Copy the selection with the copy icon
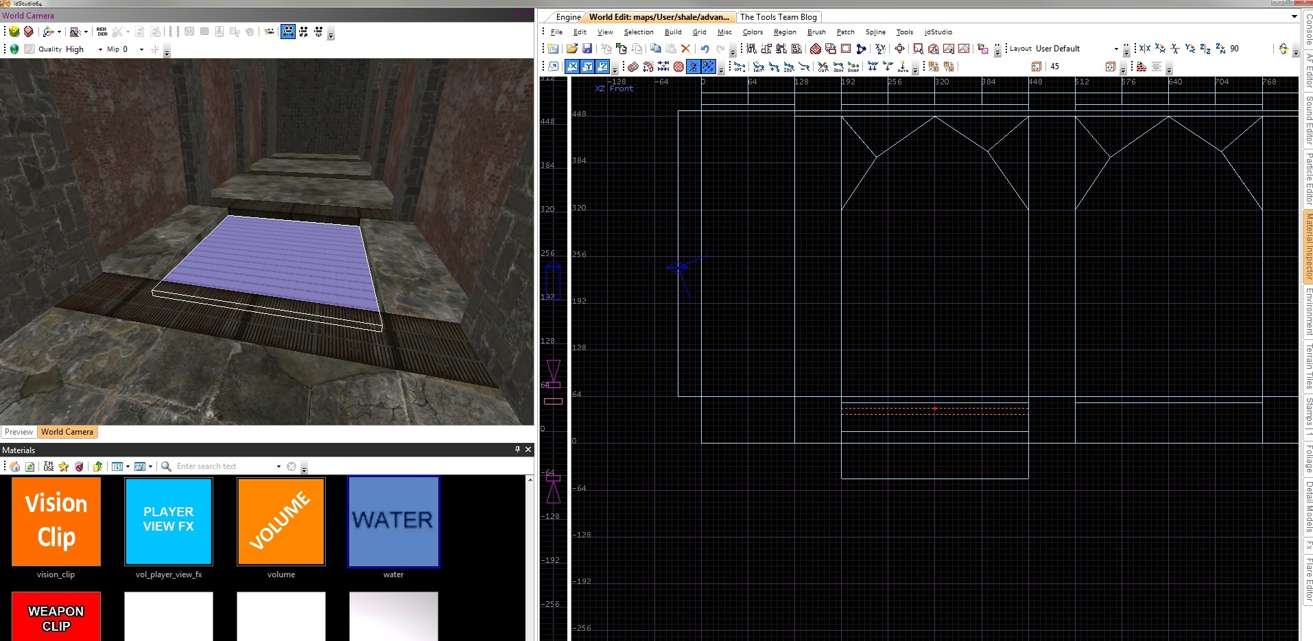Viewport: 1313px width, 641px height. (x=655, y=48)
